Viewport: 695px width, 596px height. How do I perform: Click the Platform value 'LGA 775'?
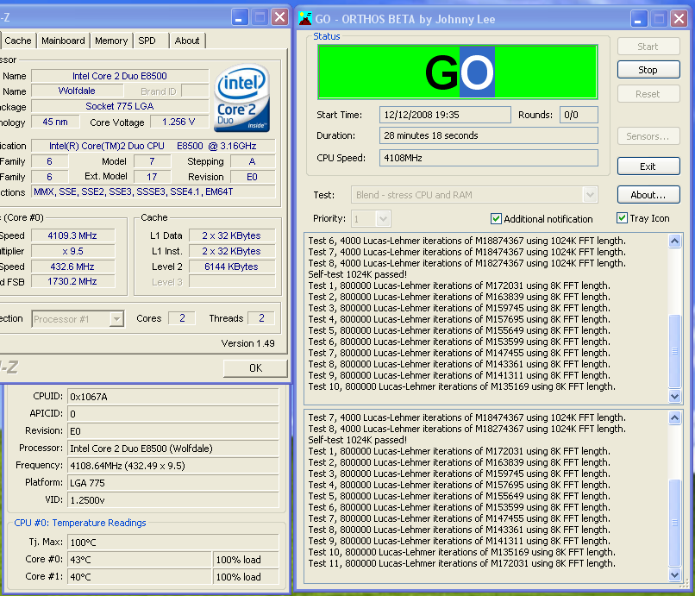click(172, 483)
